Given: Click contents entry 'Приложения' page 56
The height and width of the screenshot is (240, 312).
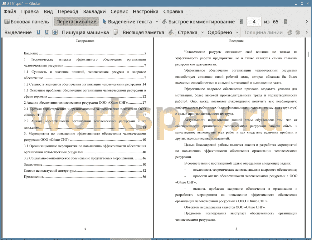Looking at the screenshot, I should click(85, 177).
